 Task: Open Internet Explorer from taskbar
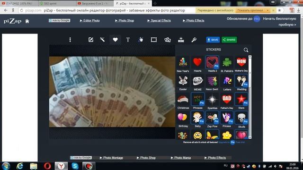20,166
